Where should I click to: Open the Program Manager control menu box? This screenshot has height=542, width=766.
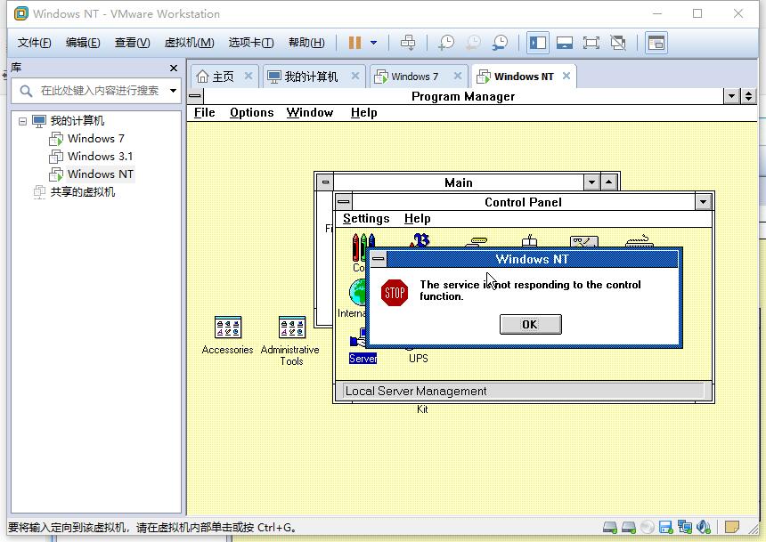coord(196,96)
